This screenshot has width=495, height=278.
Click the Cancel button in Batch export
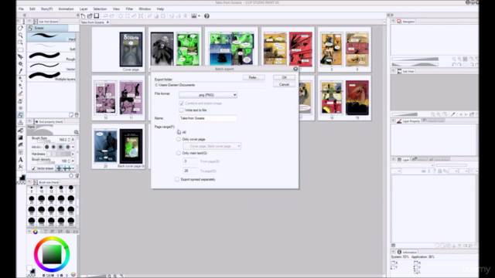coord(284,84)
